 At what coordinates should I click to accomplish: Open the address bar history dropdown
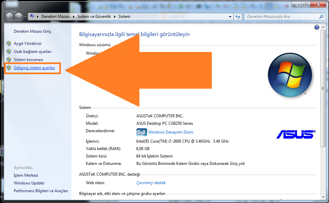[230, 17]
